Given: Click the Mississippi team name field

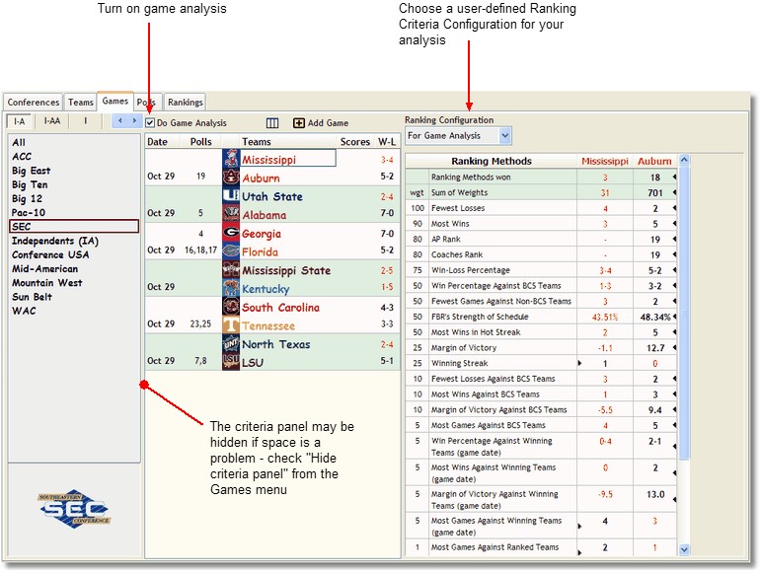Looking at the screenshot, I should (x=288, y=159).
